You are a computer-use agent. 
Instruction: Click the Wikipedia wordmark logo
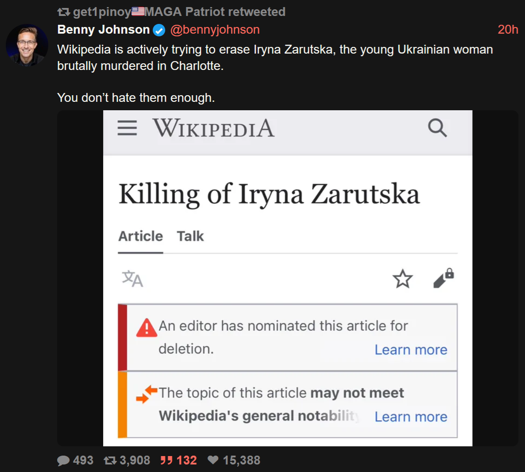coord(214,128)
